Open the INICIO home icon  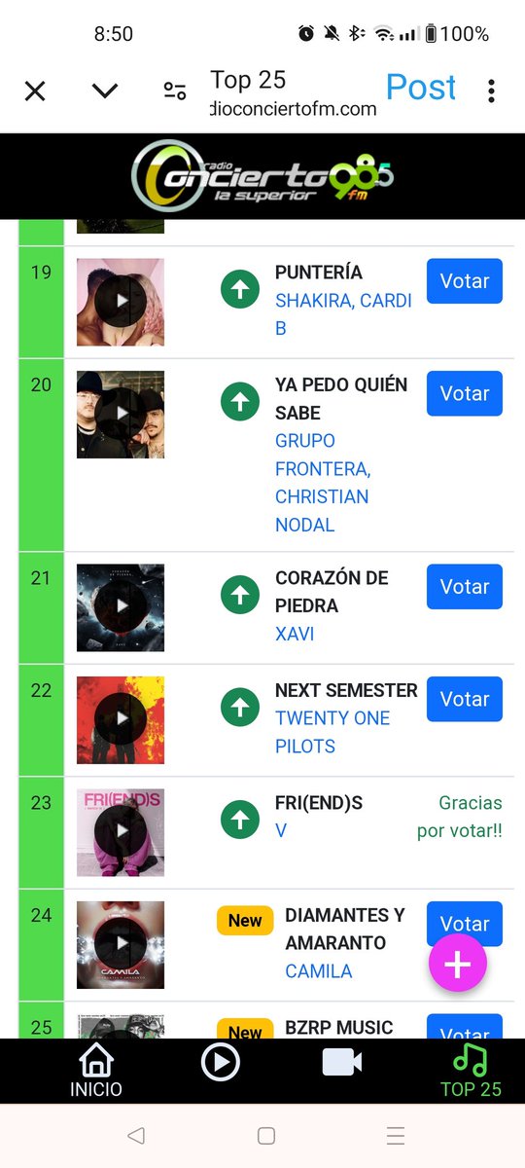[x=96, y=1071]
